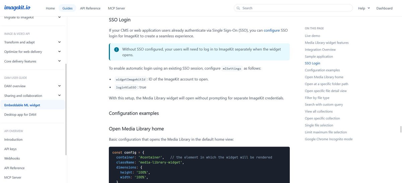Click the loginViaSSO code term
This screenshot has width=402, height=183.
(126, 87)
